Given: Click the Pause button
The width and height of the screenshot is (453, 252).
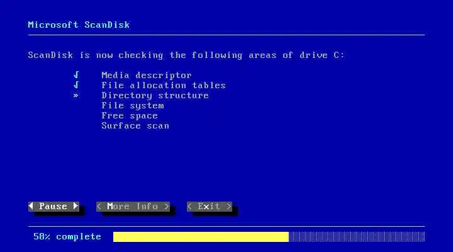Looking at the screenshot, I should click(x=53, y=207).
